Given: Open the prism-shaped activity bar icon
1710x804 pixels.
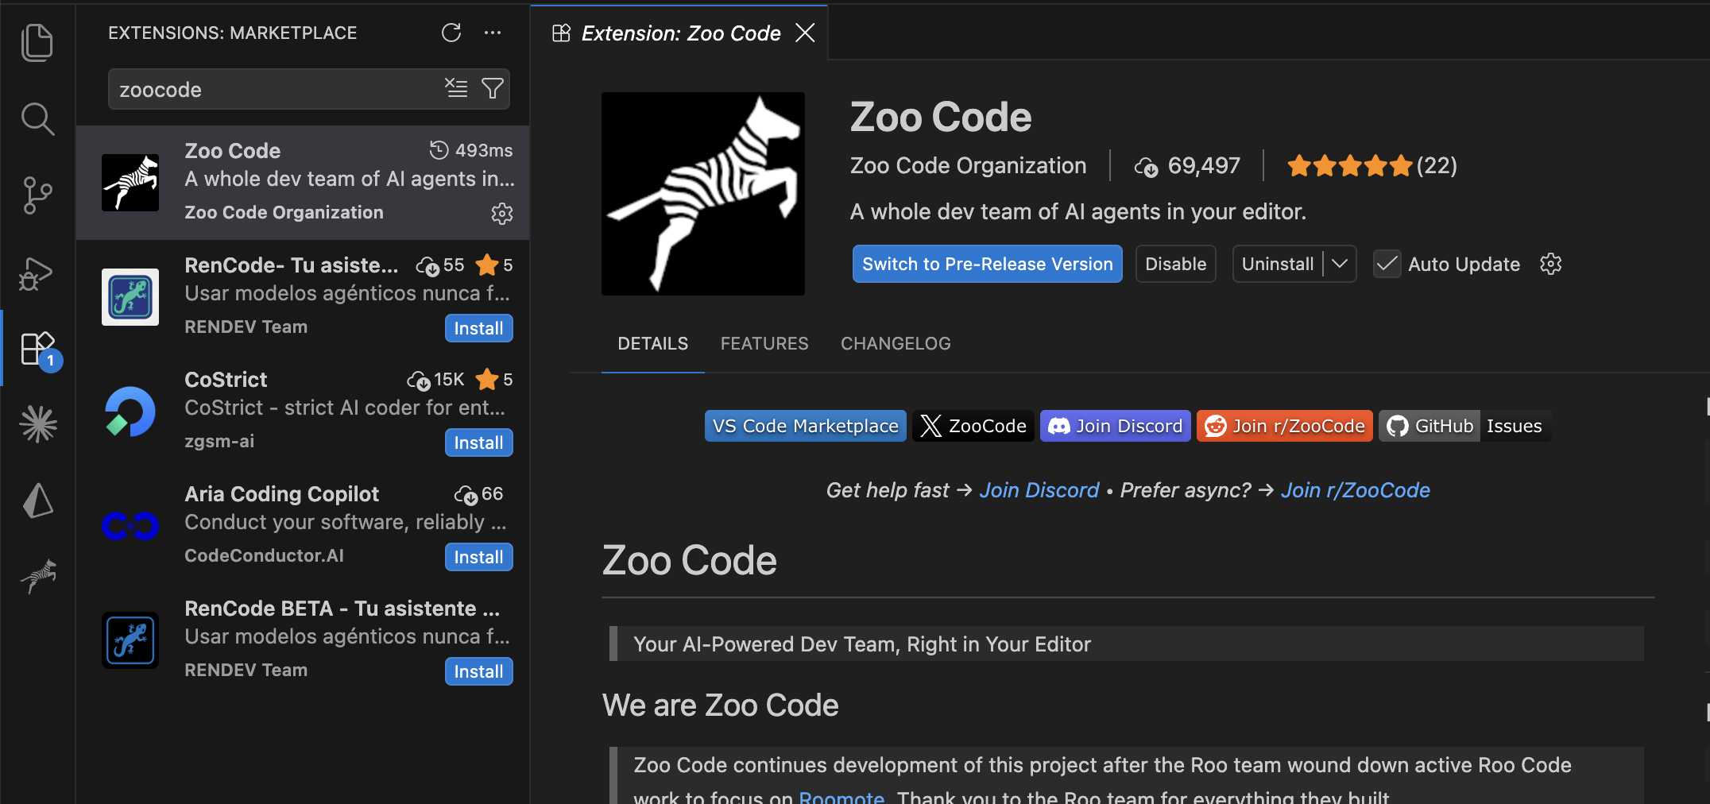Looking at the screenshot, I should coord(37,501).
